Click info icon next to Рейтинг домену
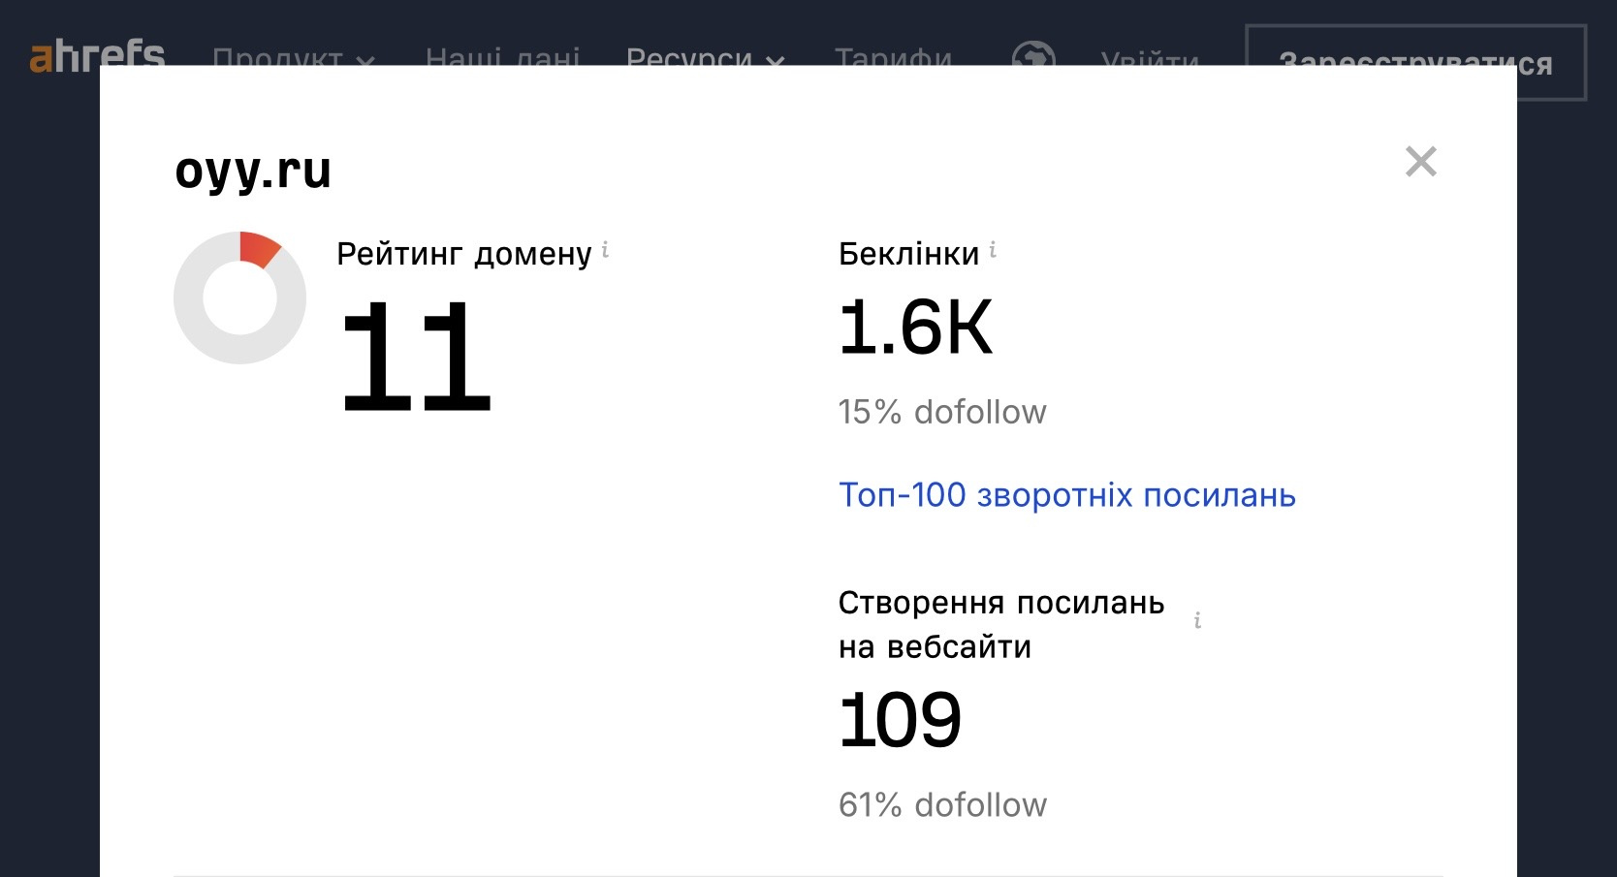 605,250
